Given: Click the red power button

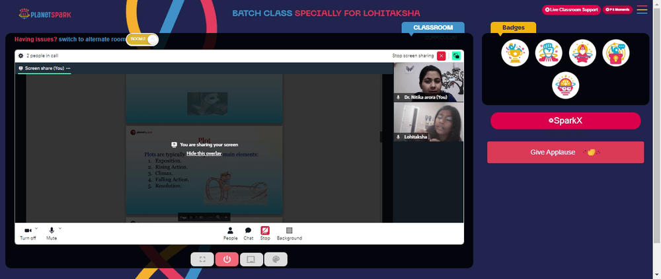Looking at the screenshot, I should coord(227,259).
